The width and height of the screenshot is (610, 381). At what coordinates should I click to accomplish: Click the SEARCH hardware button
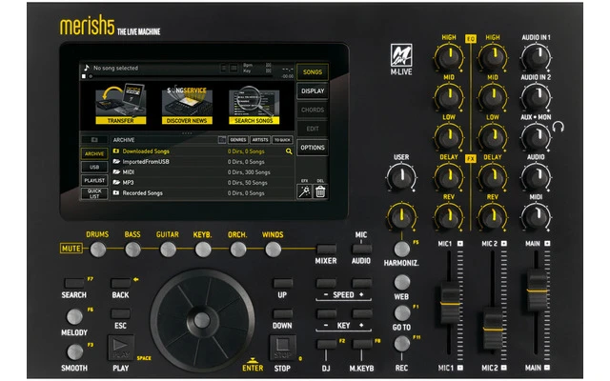(74, 283)
